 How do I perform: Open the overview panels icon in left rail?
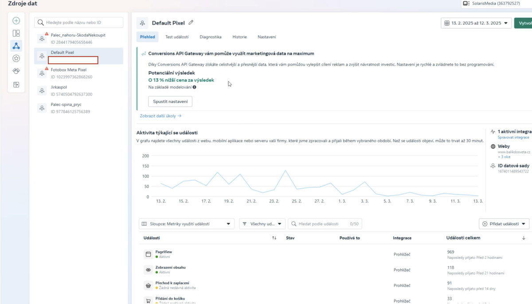click(16, 33)
